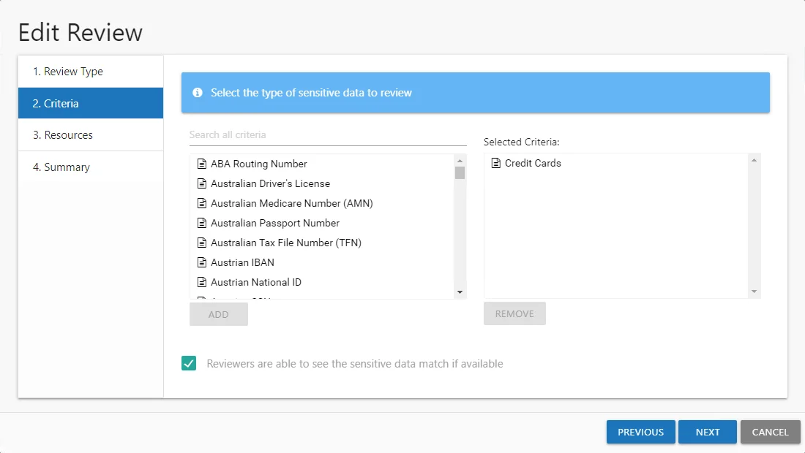Select Austrian National ID criterion
The image size is (805, 453).
(322, 282)
